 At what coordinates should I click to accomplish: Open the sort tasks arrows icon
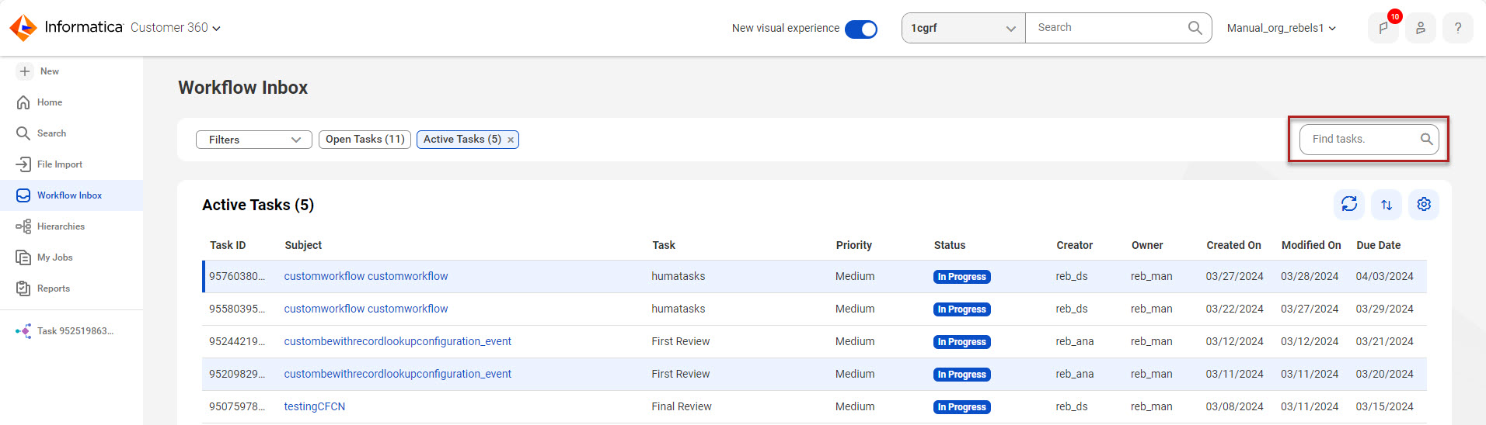click(x=1387, y=205)
